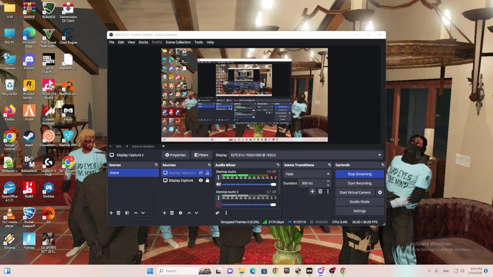Undock the Sources panel
493x277 pixels.
[x=209, y=165]
